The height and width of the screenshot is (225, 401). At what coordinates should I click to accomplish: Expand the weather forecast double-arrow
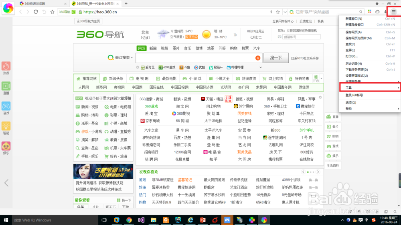pyautogui.click(x=235, y=35)
